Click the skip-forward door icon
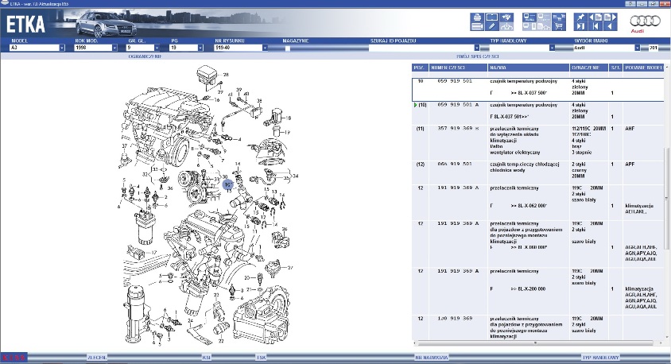 click(x=580, y=26)
